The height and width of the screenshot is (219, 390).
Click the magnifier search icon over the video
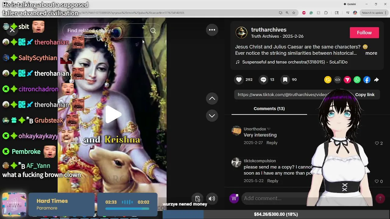click(x=153, y=31)
